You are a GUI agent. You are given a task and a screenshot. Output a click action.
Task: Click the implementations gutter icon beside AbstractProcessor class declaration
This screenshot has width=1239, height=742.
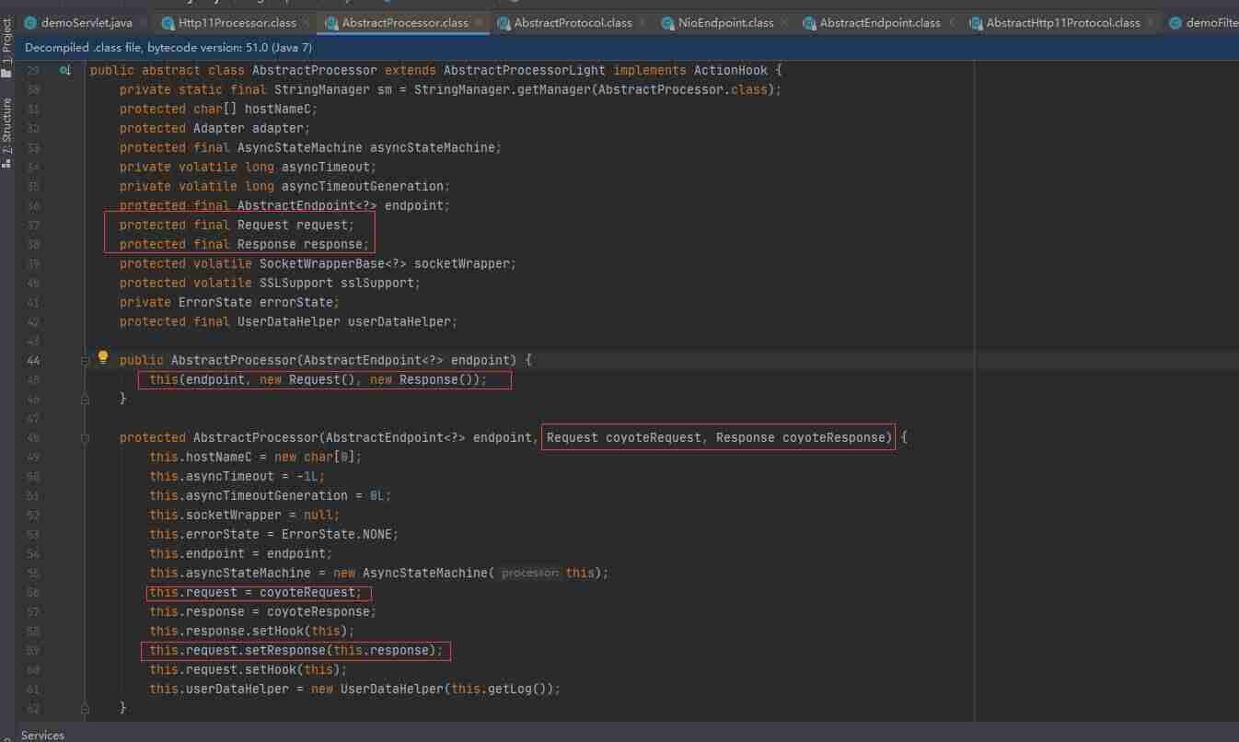click(65, 70)
